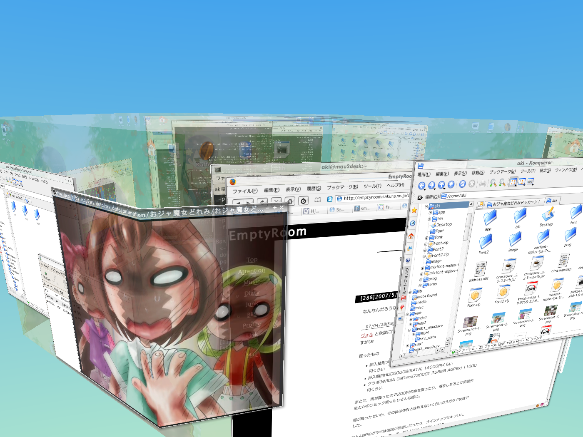Follow the Attention link on EmptyRoom

252,271
